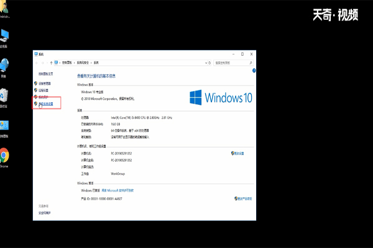Open 系统保护 from the left pane

click(x=44, y=97)
